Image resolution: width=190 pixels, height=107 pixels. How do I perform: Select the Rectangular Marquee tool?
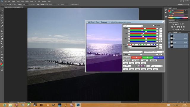2,13
